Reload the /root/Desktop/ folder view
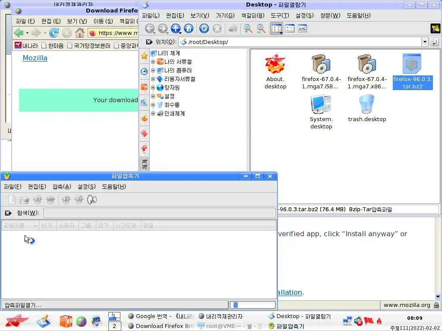This screenshot has height=331, width=442. click(204, 28)
